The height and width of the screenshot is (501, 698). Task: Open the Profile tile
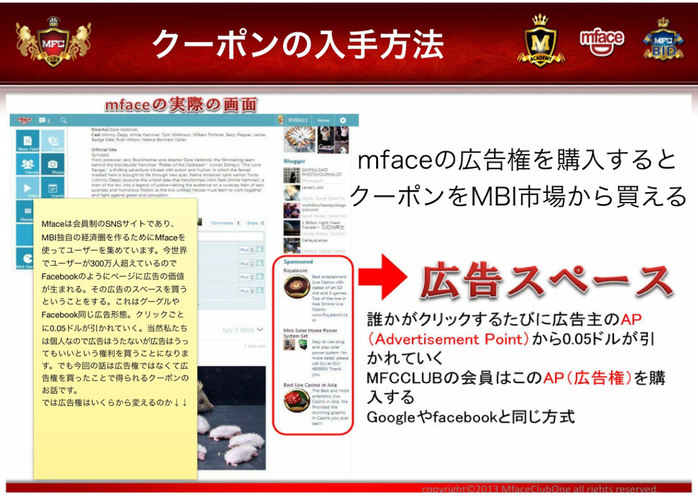point(53,141)
